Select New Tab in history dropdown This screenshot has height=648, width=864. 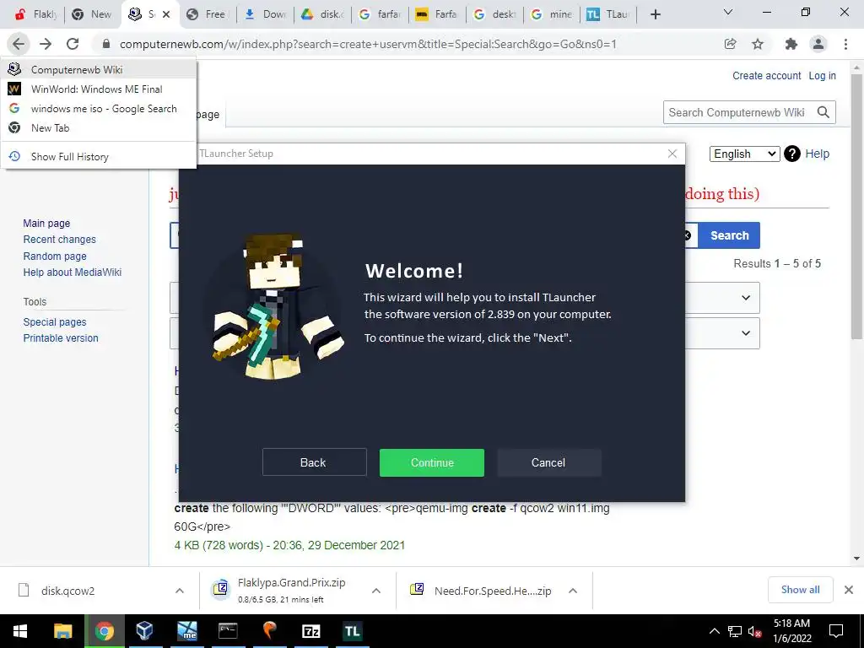click(x=100, y=128)
